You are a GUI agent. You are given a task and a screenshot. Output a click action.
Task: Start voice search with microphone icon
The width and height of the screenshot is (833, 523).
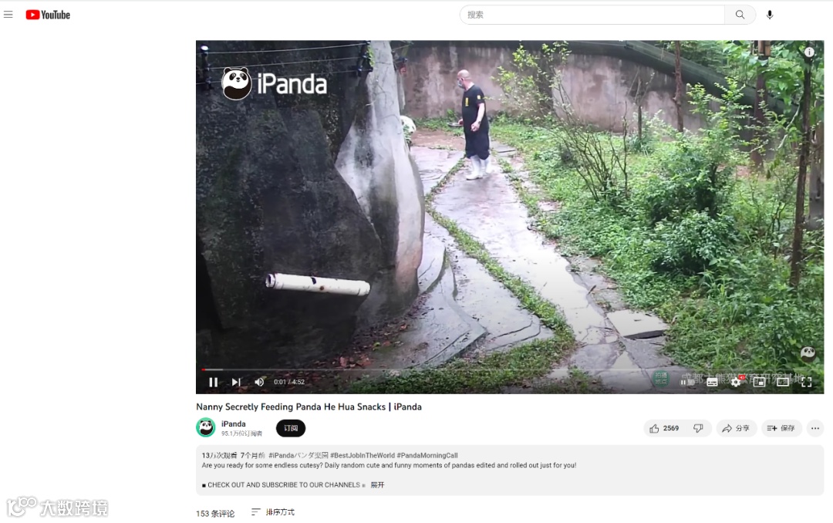(769, 15)
